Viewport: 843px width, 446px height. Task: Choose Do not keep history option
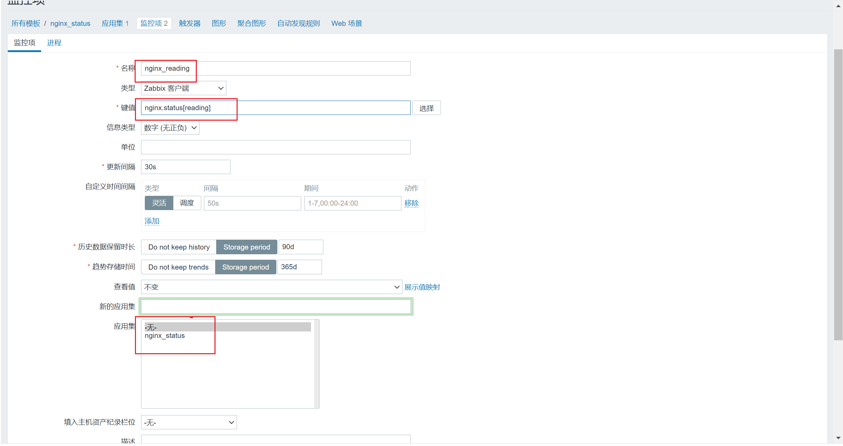click(179, 247)
